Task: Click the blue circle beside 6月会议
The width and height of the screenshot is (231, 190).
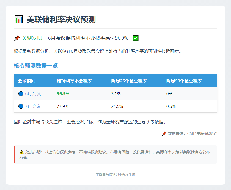Action: click(21, 93)
